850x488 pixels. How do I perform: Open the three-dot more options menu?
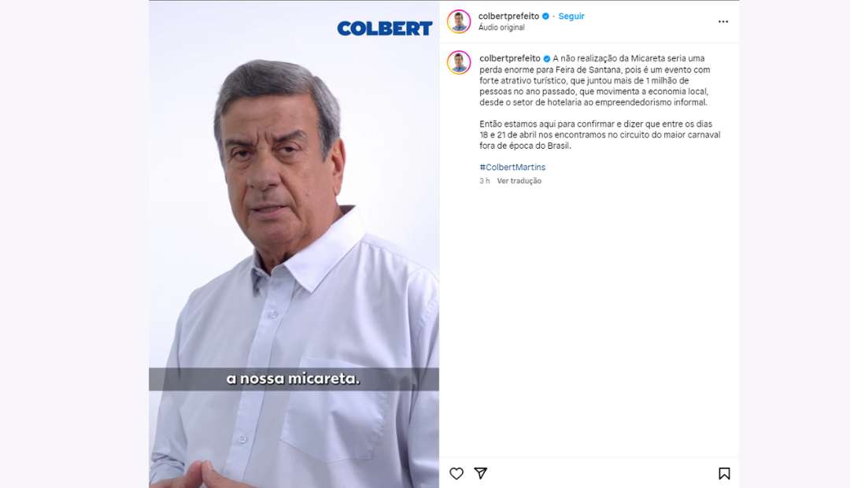[x=723, y=22]
